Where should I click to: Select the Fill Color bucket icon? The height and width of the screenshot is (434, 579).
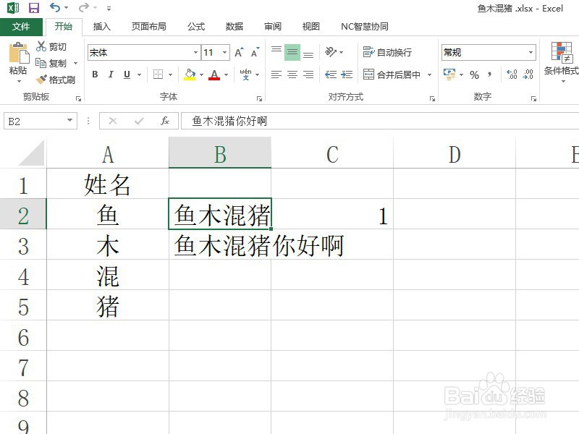[190, 75]
